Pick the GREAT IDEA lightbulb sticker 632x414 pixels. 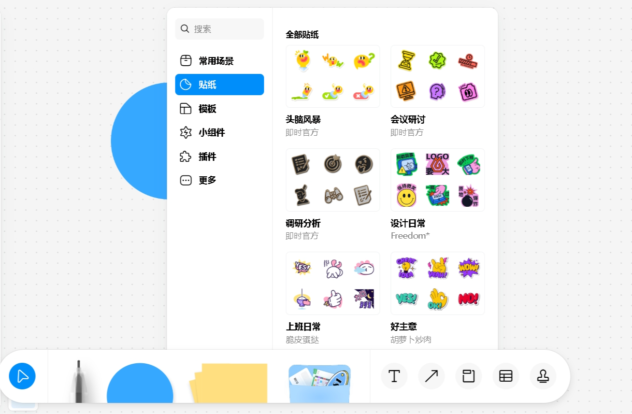[x=405, y=267]
